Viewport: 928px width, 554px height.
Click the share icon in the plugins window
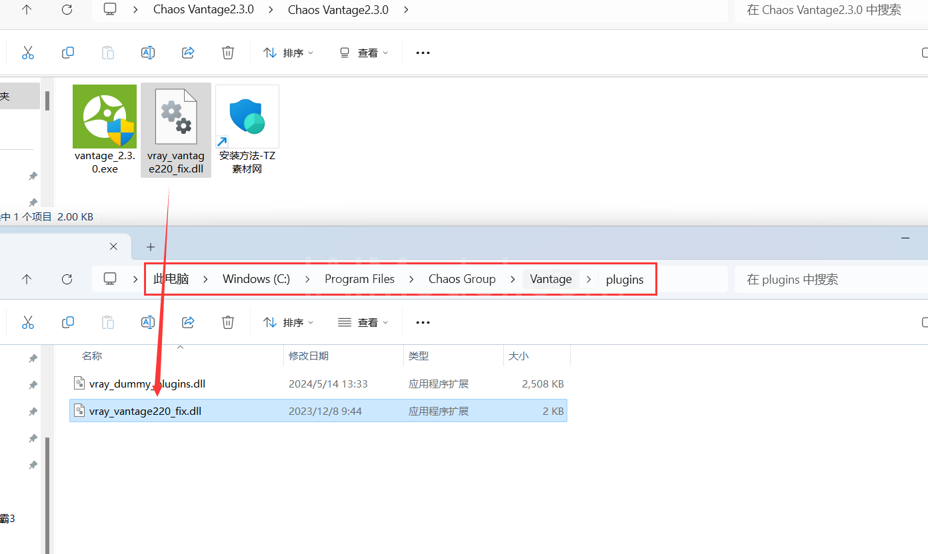tap(188, 322)
